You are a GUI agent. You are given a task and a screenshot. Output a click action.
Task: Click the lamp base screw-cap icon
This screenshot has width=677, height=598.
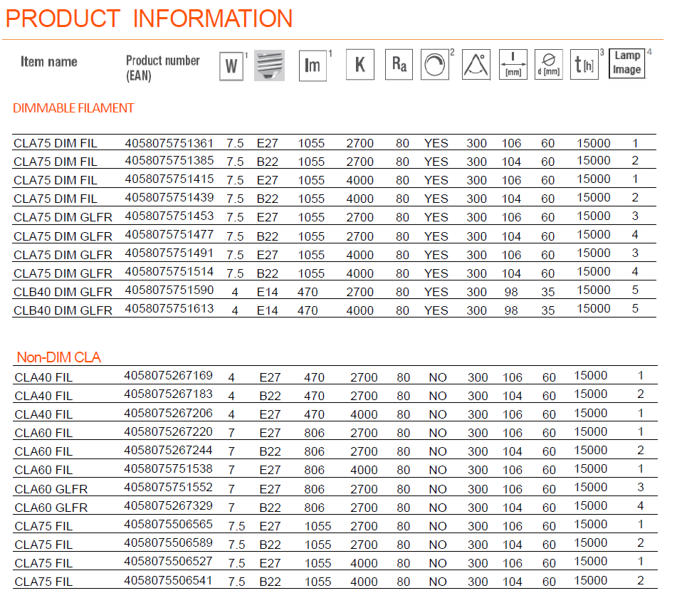coord(269,65)
